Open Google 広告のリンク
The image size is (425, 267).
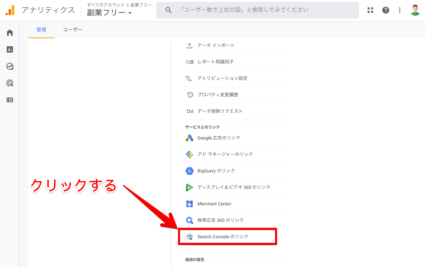coord(219,138)
